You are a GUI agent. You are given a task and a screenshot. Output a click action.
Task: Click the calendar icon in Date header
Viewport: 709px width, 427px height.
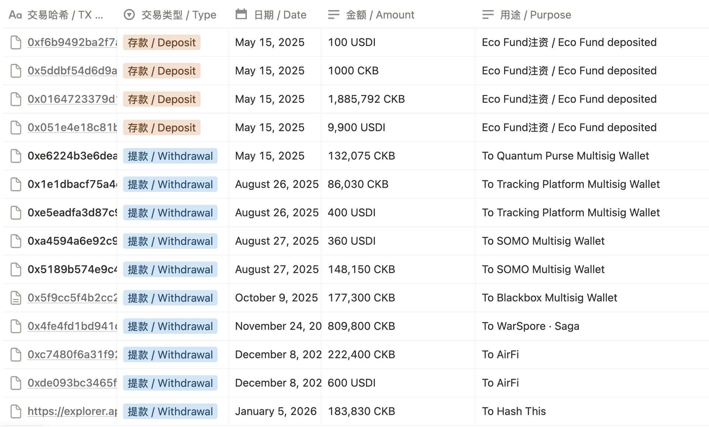[241, 14]
